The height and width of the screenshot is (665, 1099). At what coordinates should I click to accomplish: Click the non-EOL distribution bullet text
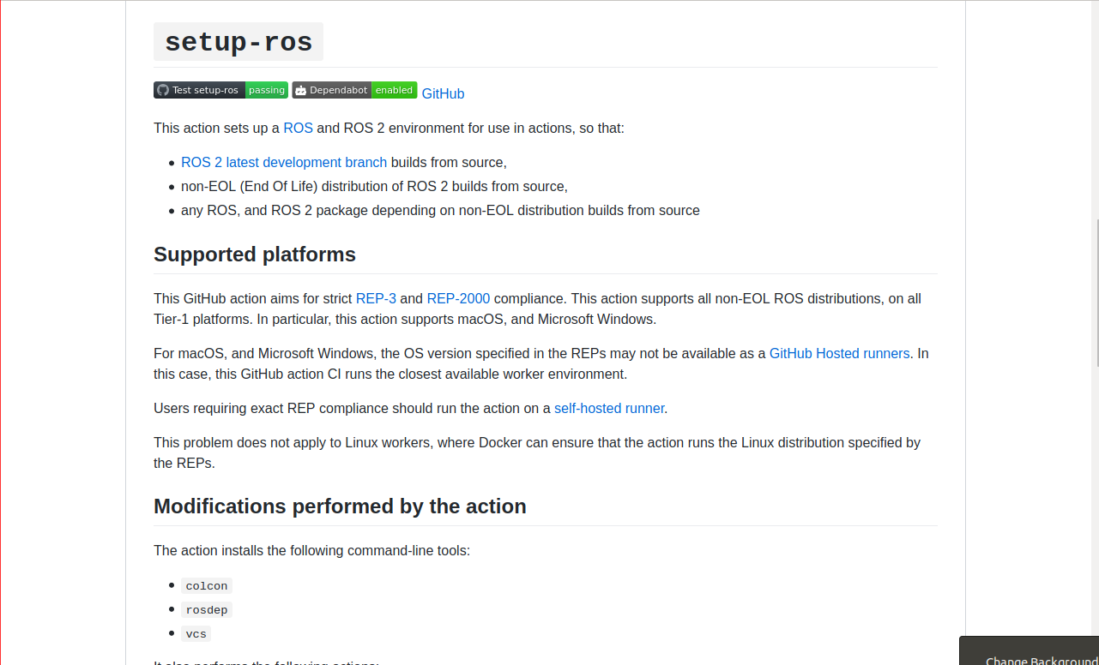point(374,186)
